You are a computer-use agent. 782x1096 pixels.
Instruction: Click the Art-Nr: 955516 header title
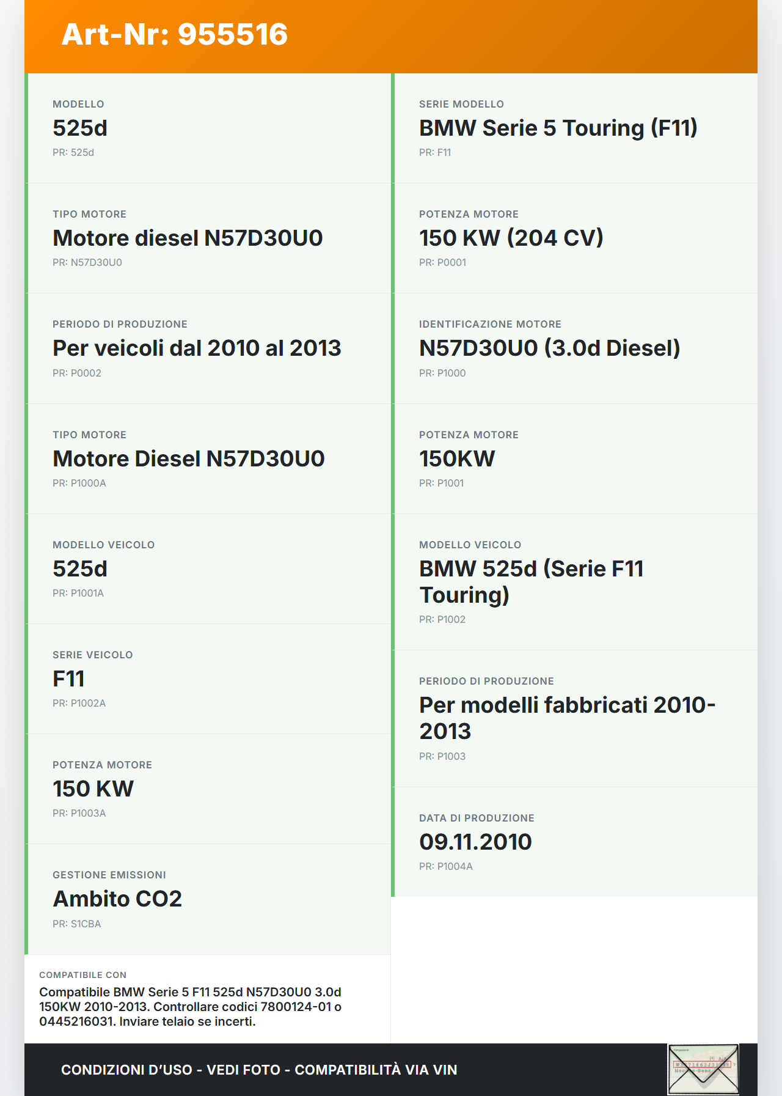point(175,34)
